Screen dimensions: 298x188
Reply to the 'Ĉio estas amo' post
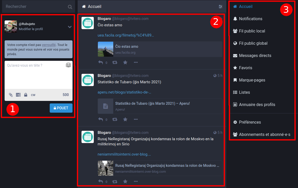click(101, 62)
